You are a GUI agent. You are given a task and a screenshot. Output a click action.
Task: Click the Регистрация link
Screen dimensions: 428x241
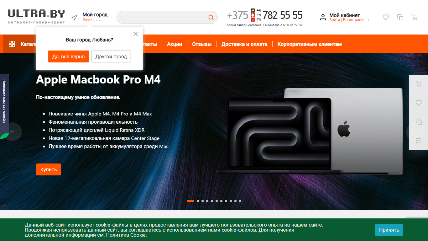pyautogui.click(x=354, y=20)
